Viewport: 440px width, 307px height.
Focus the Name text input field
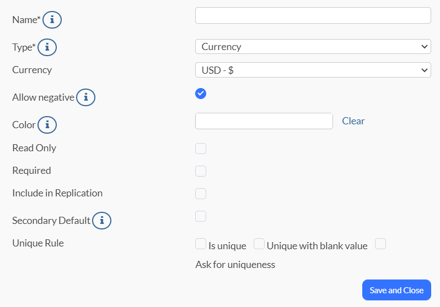click(x=313, y=15)
